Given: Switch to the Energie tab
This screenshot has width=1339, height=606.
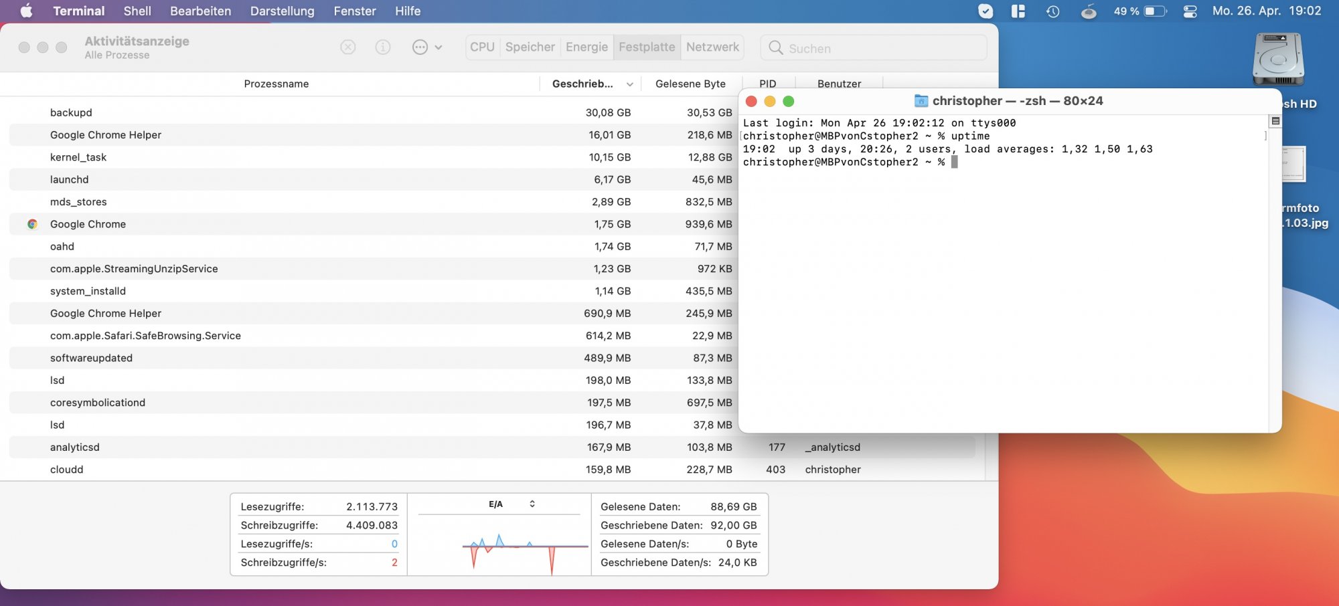Looking at the screenshot, I should click(586, 47).
